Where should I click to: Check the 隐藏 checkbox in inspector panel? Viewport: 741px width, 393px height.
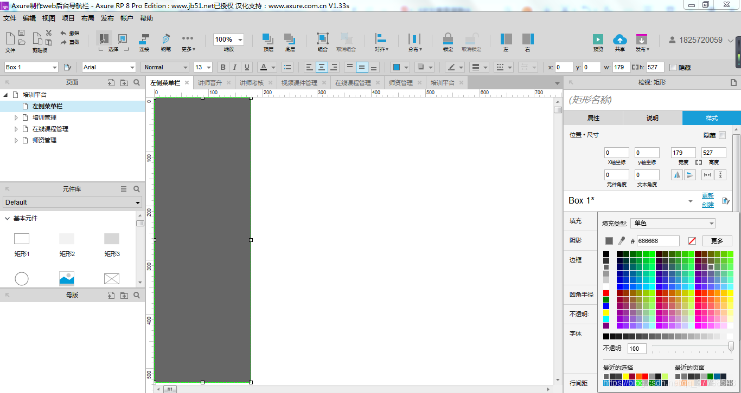[x=722, y=135]
